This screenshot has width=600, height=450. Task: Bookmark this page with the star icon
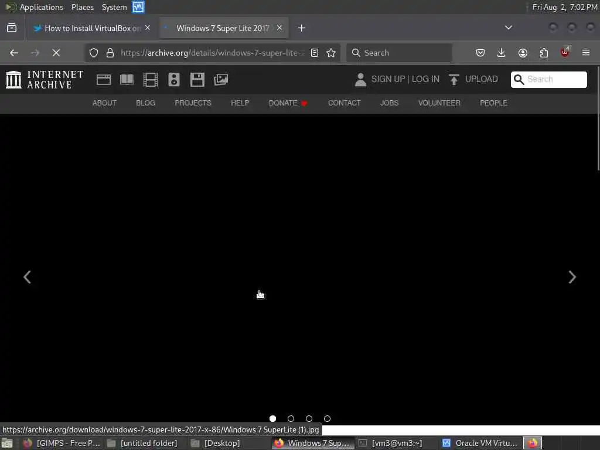click(x=331, y=53)
